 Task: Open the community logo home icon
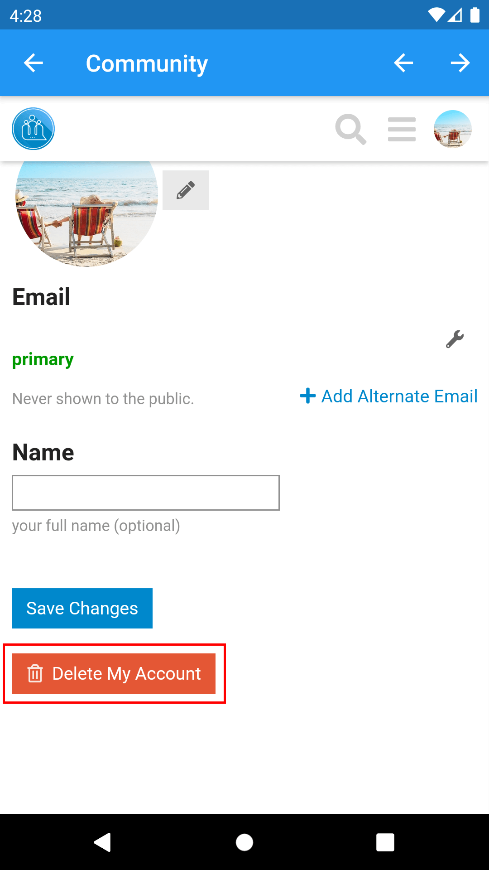[33, 129]
